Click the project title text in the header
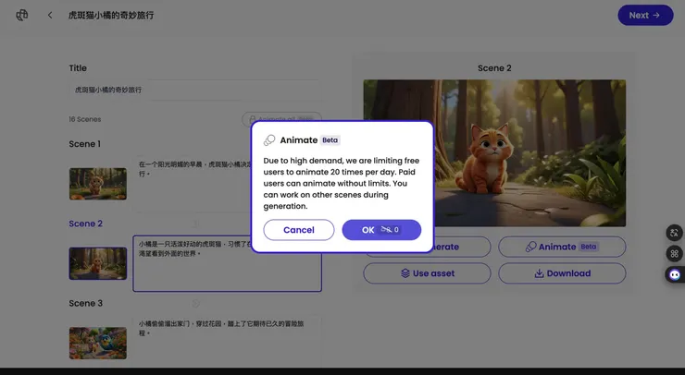Image resolution: width=685 pixels, height=375 pixels. 111,16
